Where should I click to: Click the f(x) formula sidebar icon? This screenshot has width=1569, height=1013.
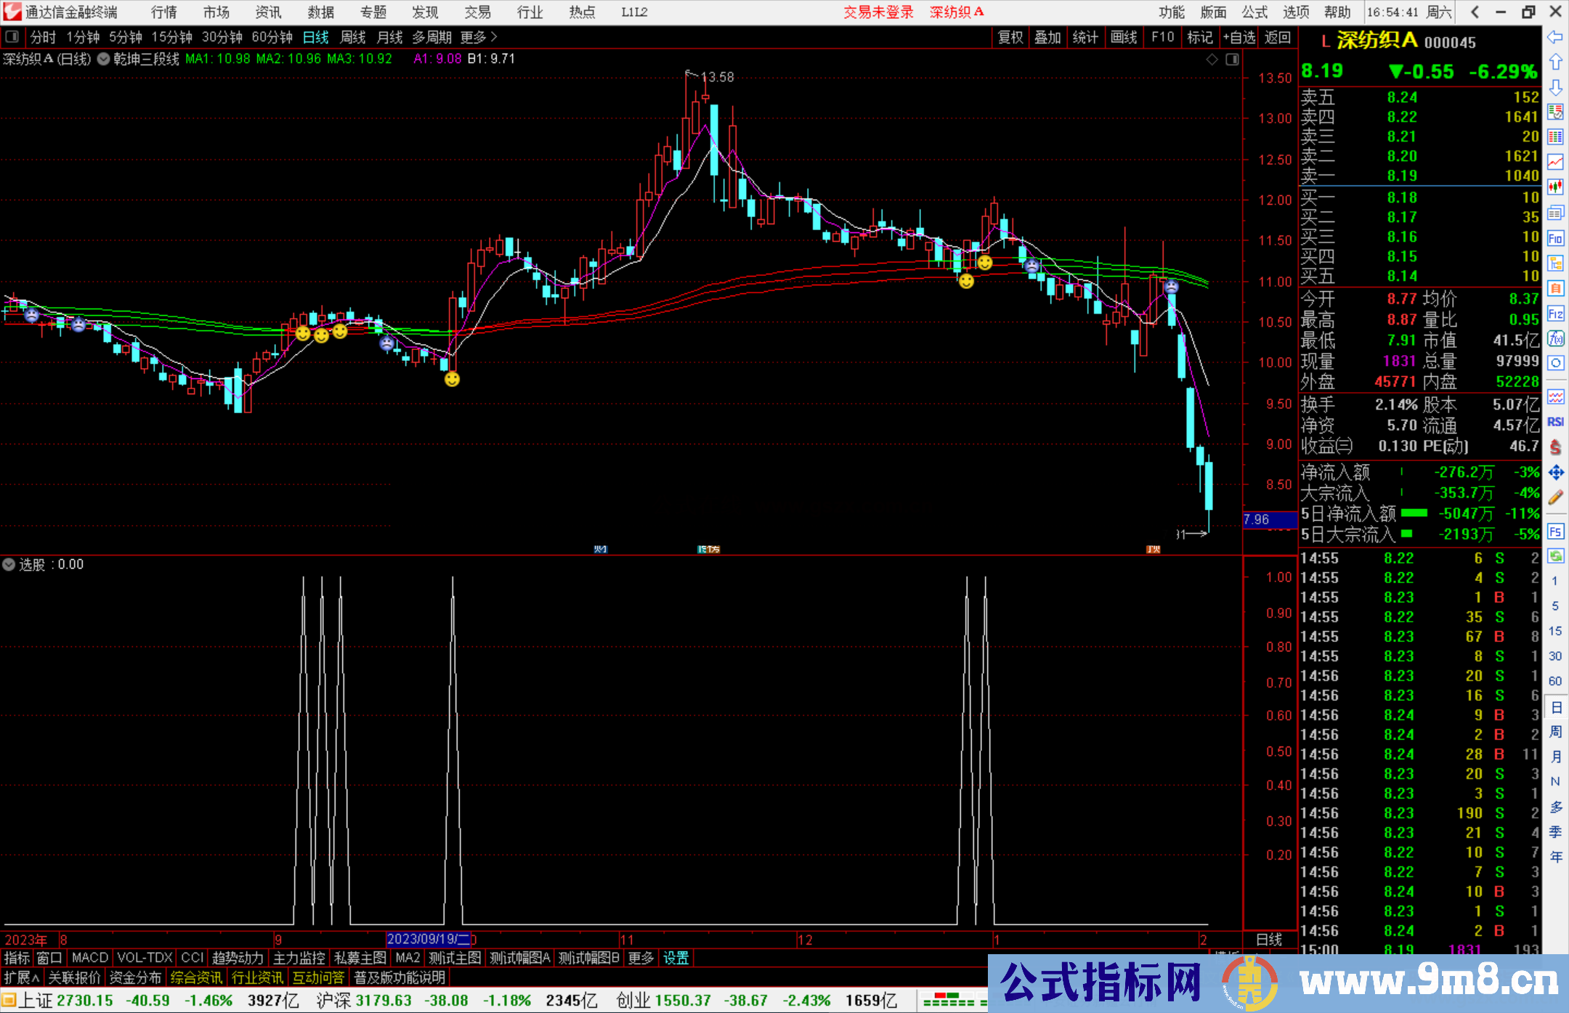tap(1555, 338)
